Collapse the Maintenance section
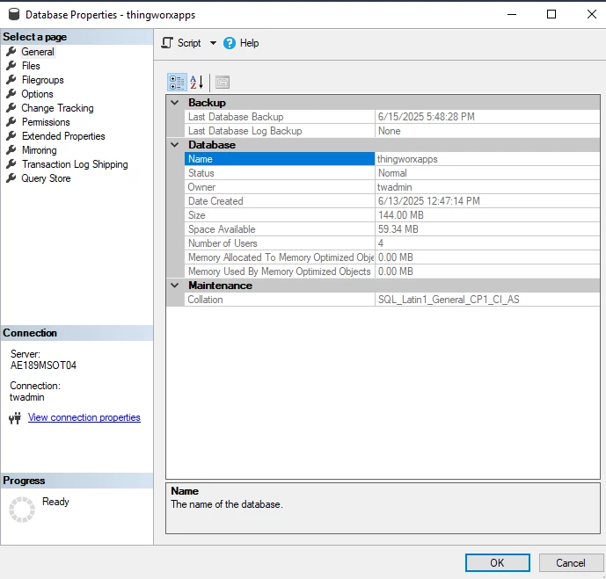606x579 pixels. (x=175, y=286)
